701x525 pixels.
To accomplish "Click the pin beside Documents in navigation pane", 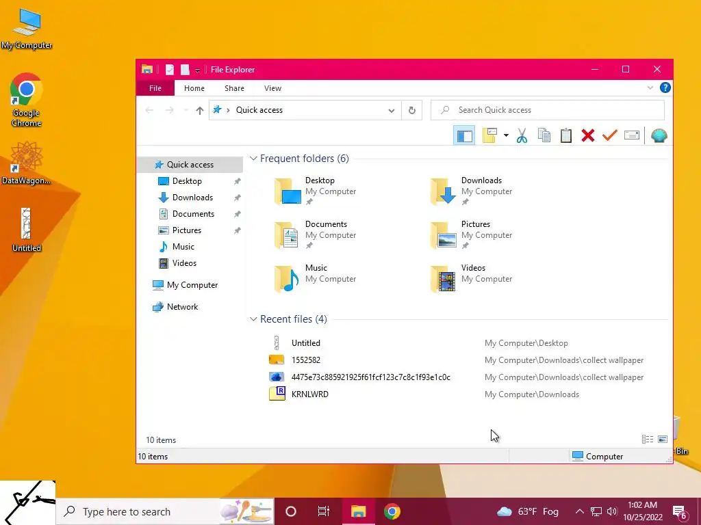I will [x=237, y=214].
